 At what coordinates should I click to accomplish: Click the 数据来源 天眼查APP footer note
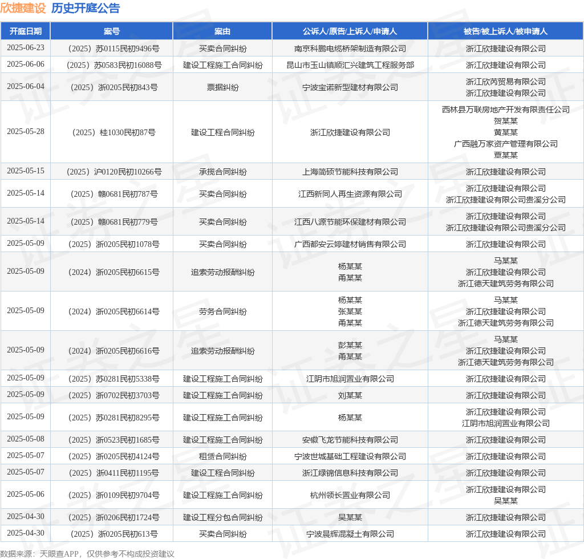click(x=87, y=554)
